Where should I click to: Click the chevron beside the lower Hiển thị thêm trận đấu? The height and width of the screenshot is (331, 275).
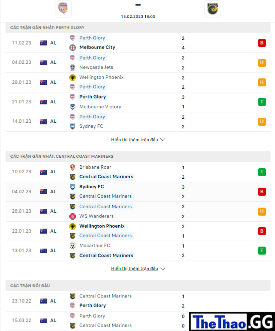(163, 269)
